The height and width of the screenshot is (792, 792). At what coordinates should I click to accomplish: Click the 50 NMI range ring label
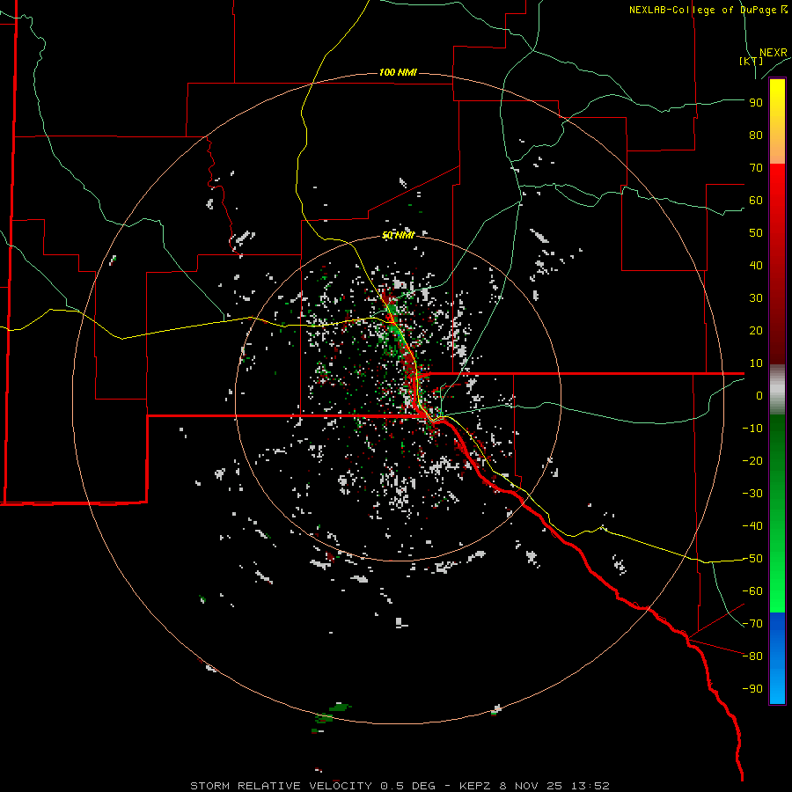(398, 235)
